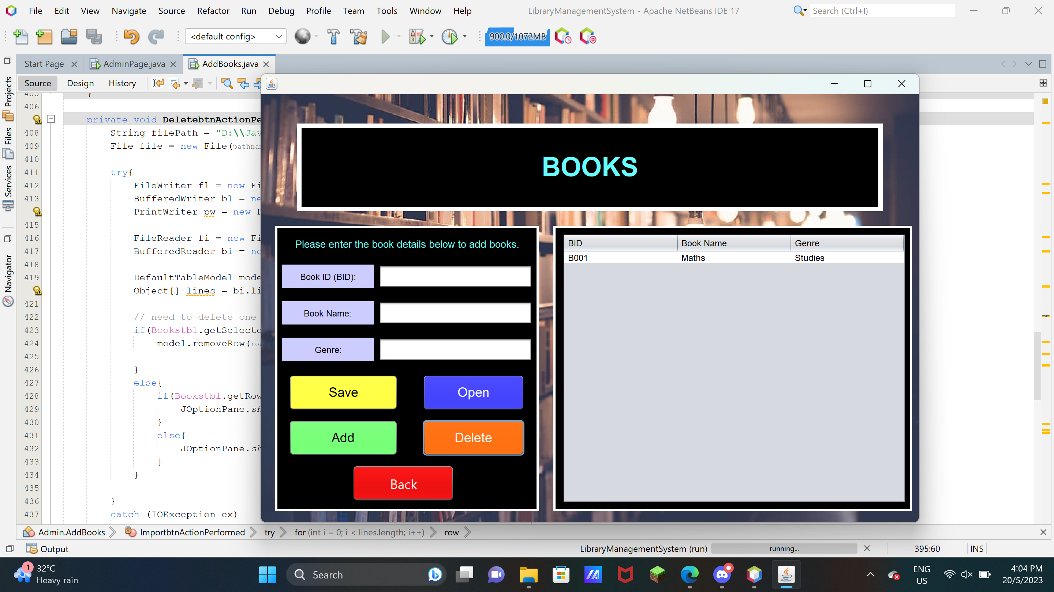The height and width of the screenshot is (592, 1054).
Task: Click the green Run Project icon
Action: (385, 37)
